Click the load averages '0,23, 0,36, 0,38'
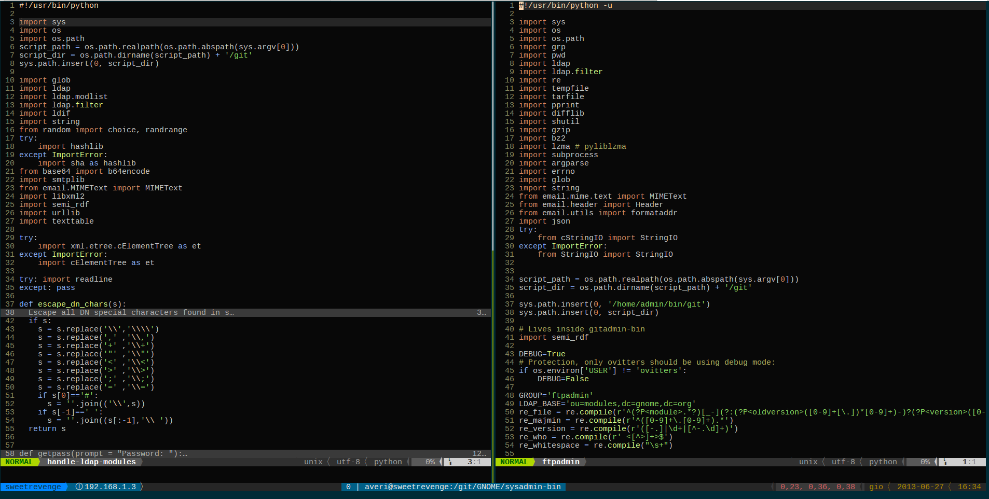Viewport: 989px width, 499px height. [x=818, y=487]
